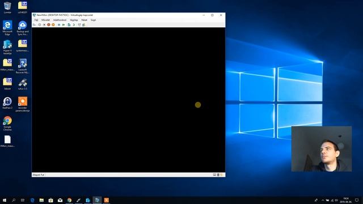Image resolution: width=363 pixels, height=204 pixels.
Task: Select the Google Chrome desktop shortcut
Action: click(7, 124)
